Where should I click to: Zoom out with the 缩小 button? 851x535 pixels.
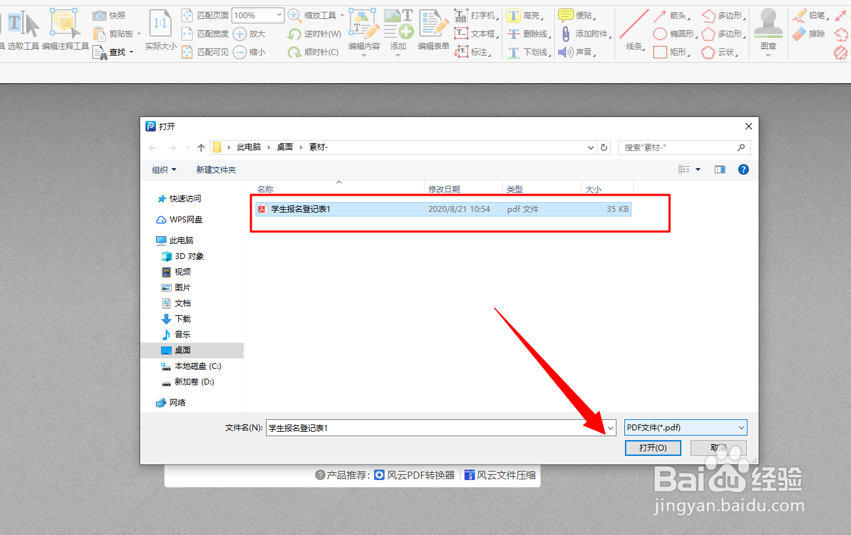click(250, 52)
